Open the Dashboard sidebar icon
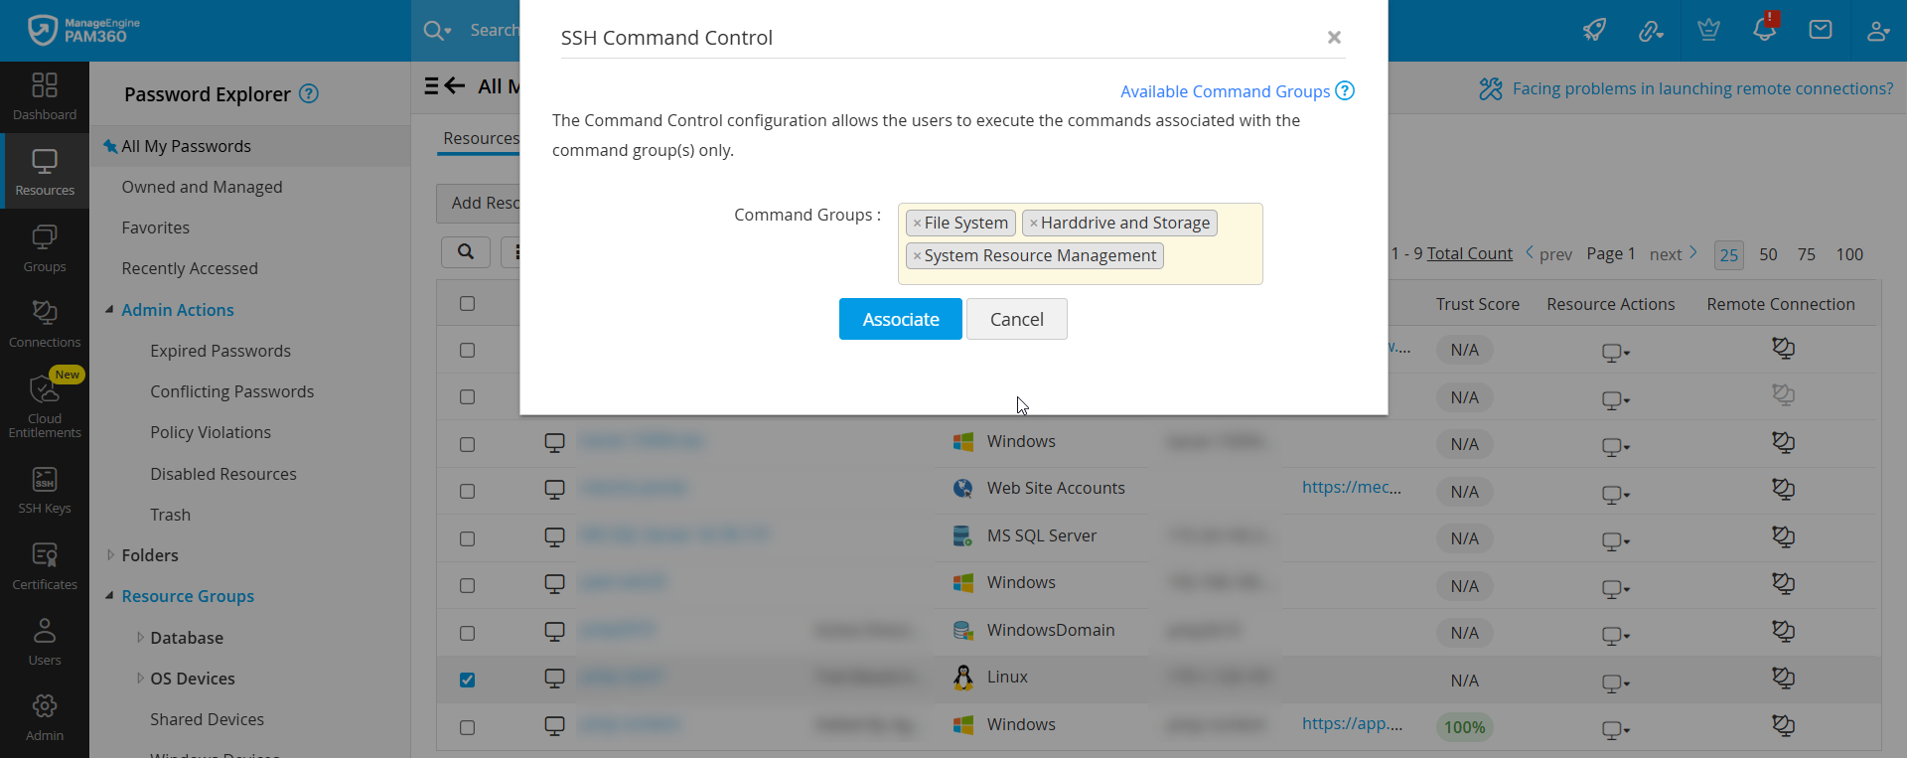 click(45, 97)
